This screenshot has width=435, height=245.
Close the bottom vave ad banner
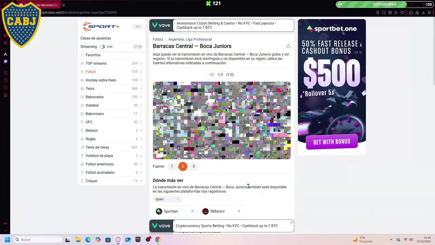[291, 222]
